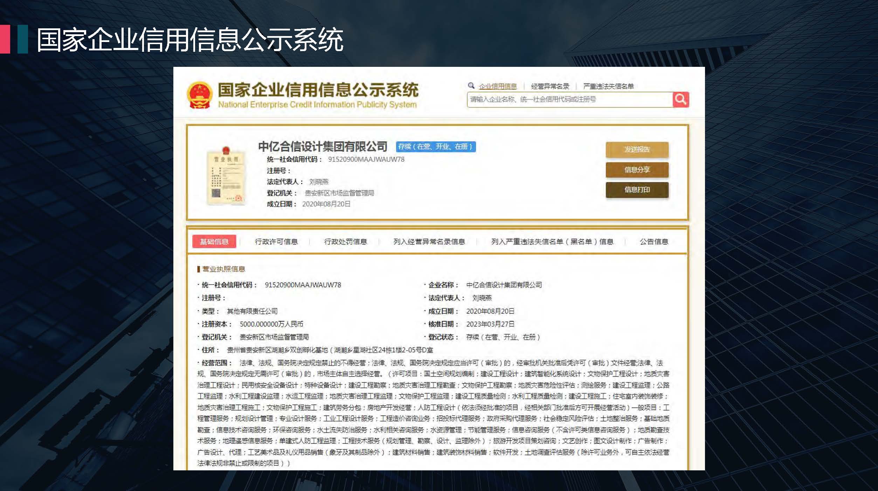
Task: Open the business license thumbnail image
Action: click(x=226, y=176)
